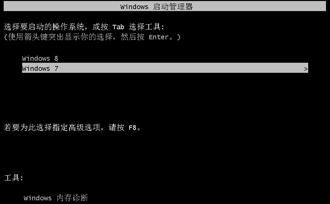The image size is (330, 204).
Task: Select the Windows 8 boot entry
Action: 40,58
